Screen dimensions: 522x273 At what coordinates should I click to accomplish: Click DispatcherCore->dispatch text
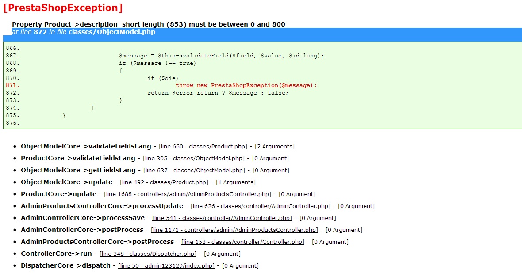[x=65, y=266]
